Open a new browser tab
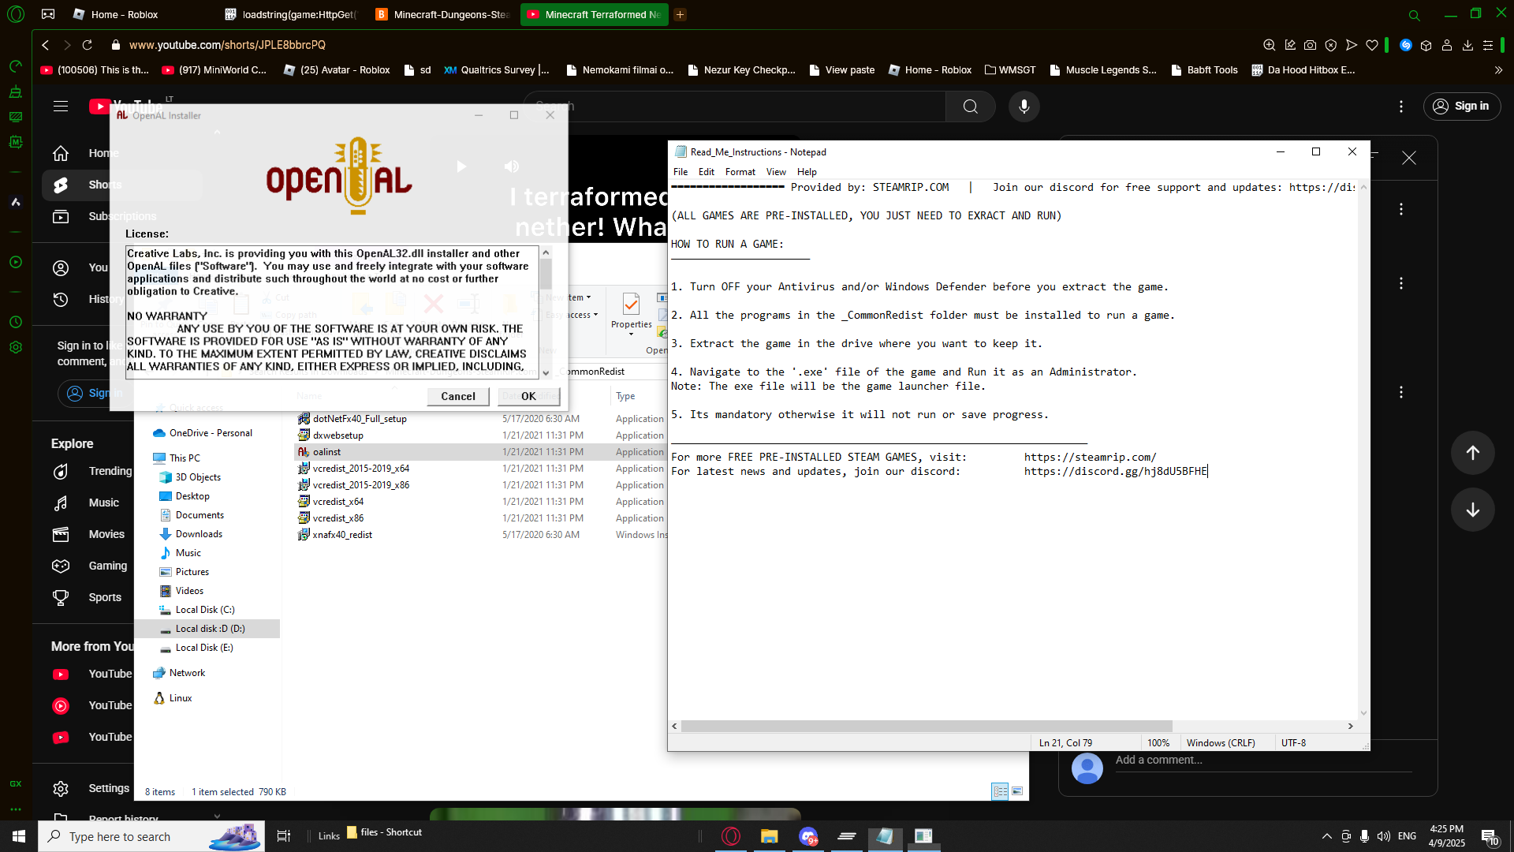The height and width of the screenshot is (852, 1514). tap(680, 14)
